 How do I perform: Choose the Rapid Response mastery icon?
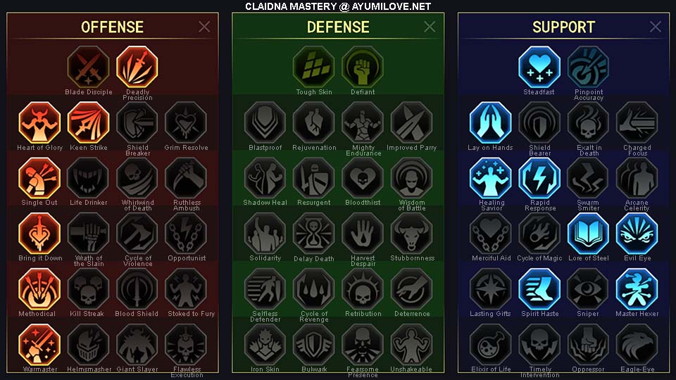pos(539,178)
